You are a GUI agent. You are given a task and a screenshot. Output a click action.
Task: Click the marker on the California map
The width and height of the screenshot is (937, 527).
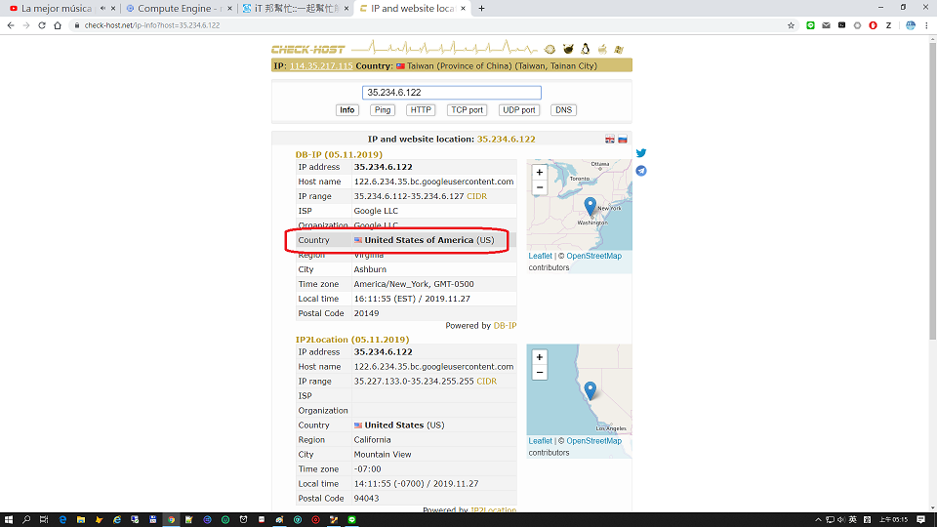pos(590,390)
